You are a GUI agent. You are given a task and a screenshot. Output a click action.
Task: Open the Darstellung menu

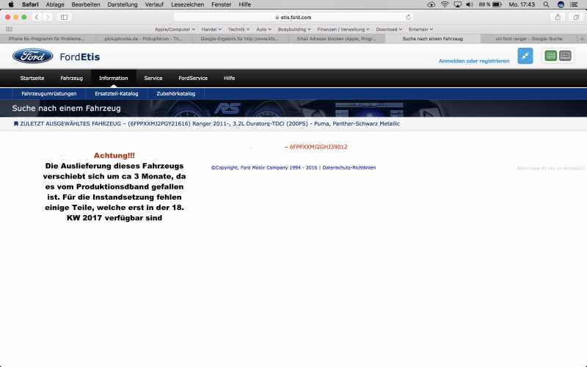click(x=123, y=4)
